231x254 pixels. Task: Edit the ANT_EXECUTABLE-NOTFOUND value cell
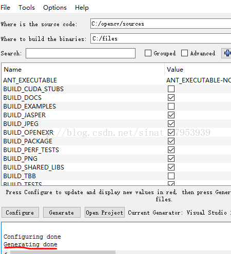tap(199, 80)
